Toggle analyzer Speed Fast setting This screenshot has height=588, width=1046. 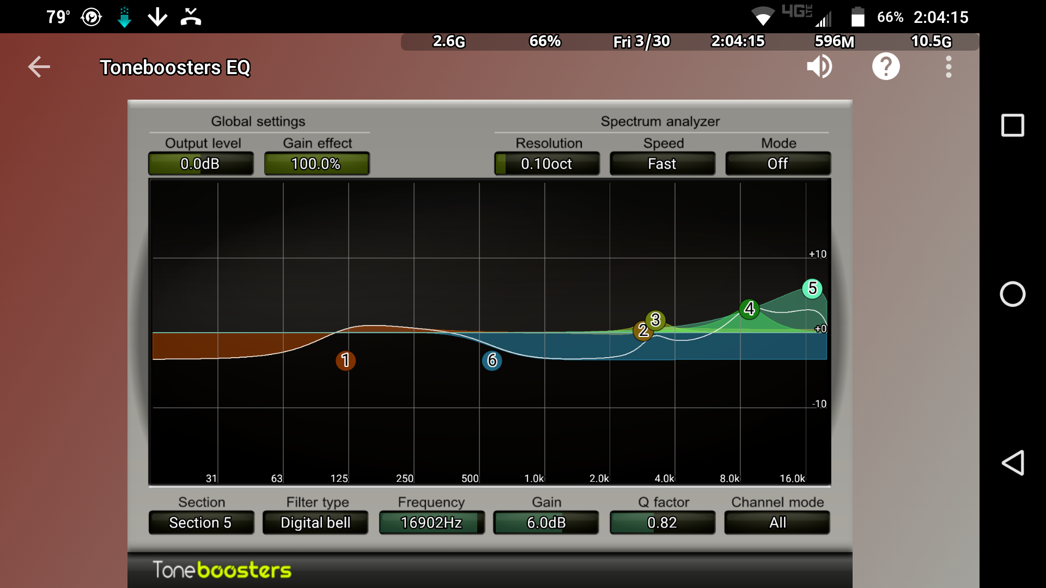tap(662, 164)
